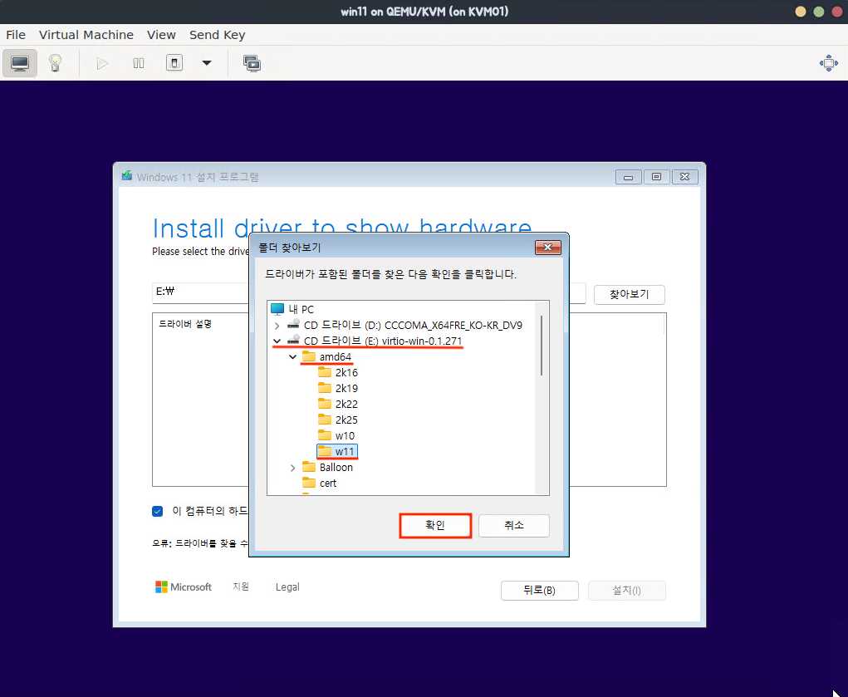Select the 2k19 folder
The height and width of the screenshot is (697, 848).
click(x=346, y=388)
